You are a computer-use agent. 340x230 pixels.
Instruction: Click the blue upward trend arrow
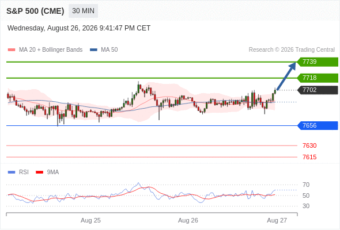pos(286,76)
